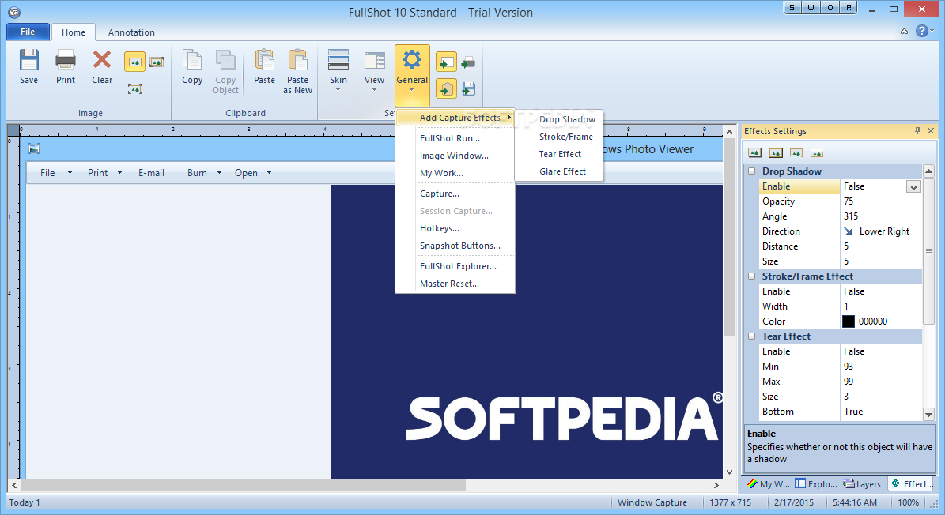Open the Layers panel tab
Image resolution: width=945 pixels, height=515 pixels.
(x=863, y=483)
